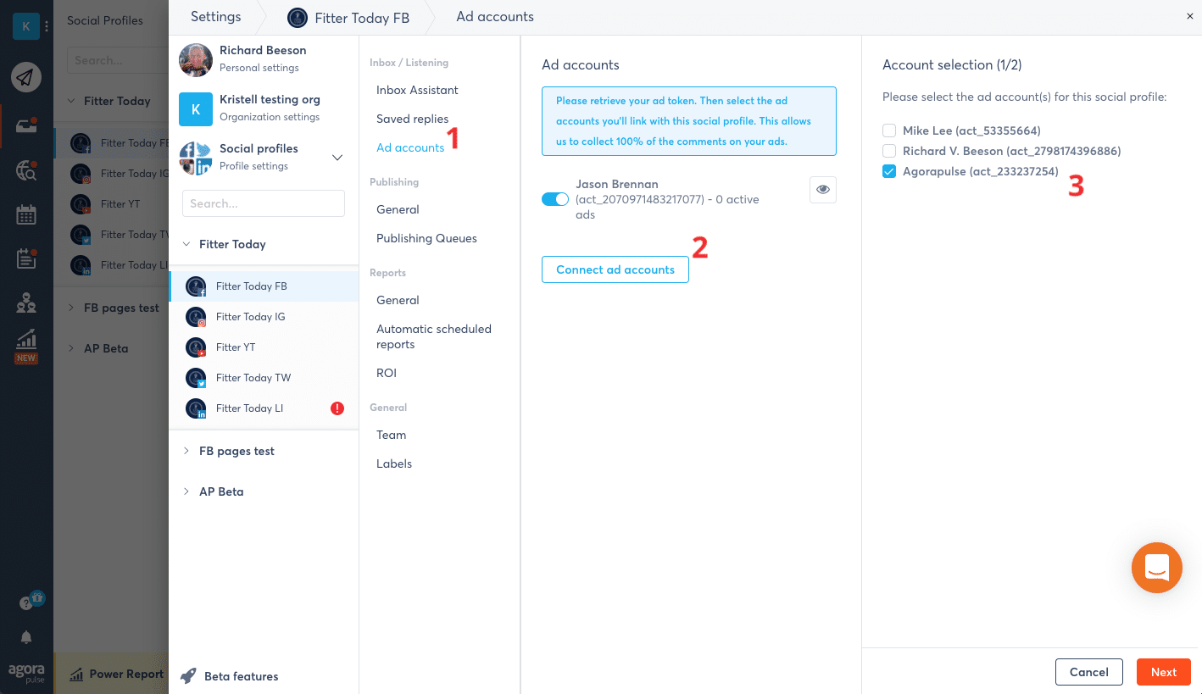Close the settings panel with the X
Viewport: 1202px width, 694px height.
[1190, 16]
